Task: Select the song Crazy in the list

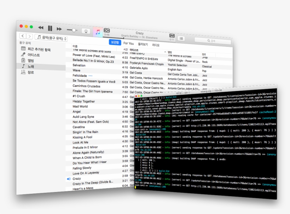Action: point(77,179)
